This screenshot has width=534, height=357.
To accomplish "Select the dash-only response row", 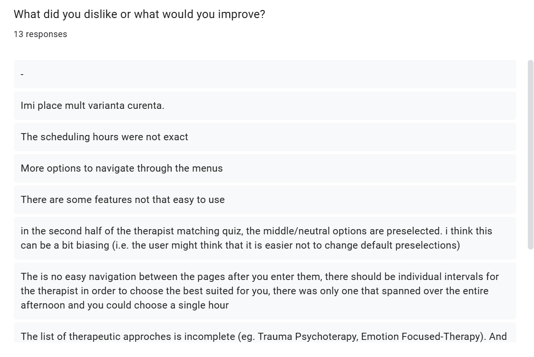I will click(x=264, y=74).
